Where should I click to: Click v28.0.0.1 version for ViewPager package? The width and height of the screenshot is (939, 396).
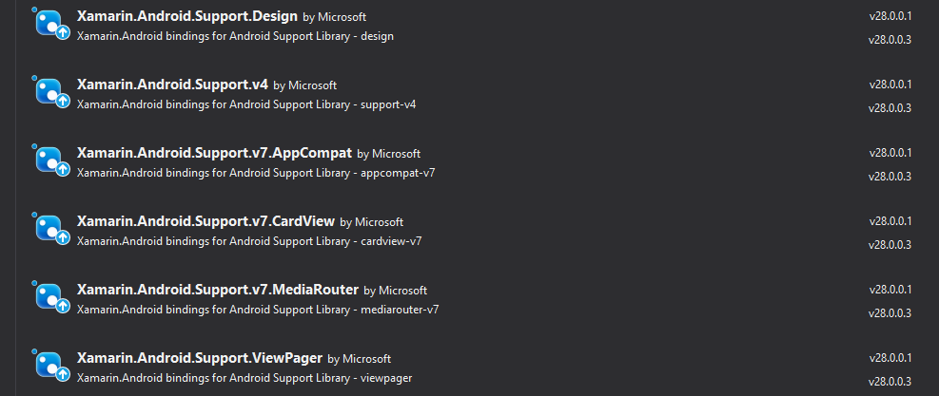(890, 358)
